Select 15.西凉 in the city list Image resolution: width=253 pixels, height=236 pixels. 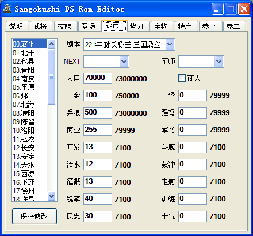pos(29,173)
